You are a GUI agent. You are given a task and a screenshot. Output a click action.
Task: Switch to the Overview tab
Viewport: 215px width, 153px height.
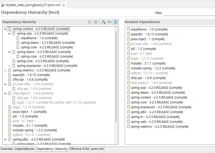coord(7,149)
